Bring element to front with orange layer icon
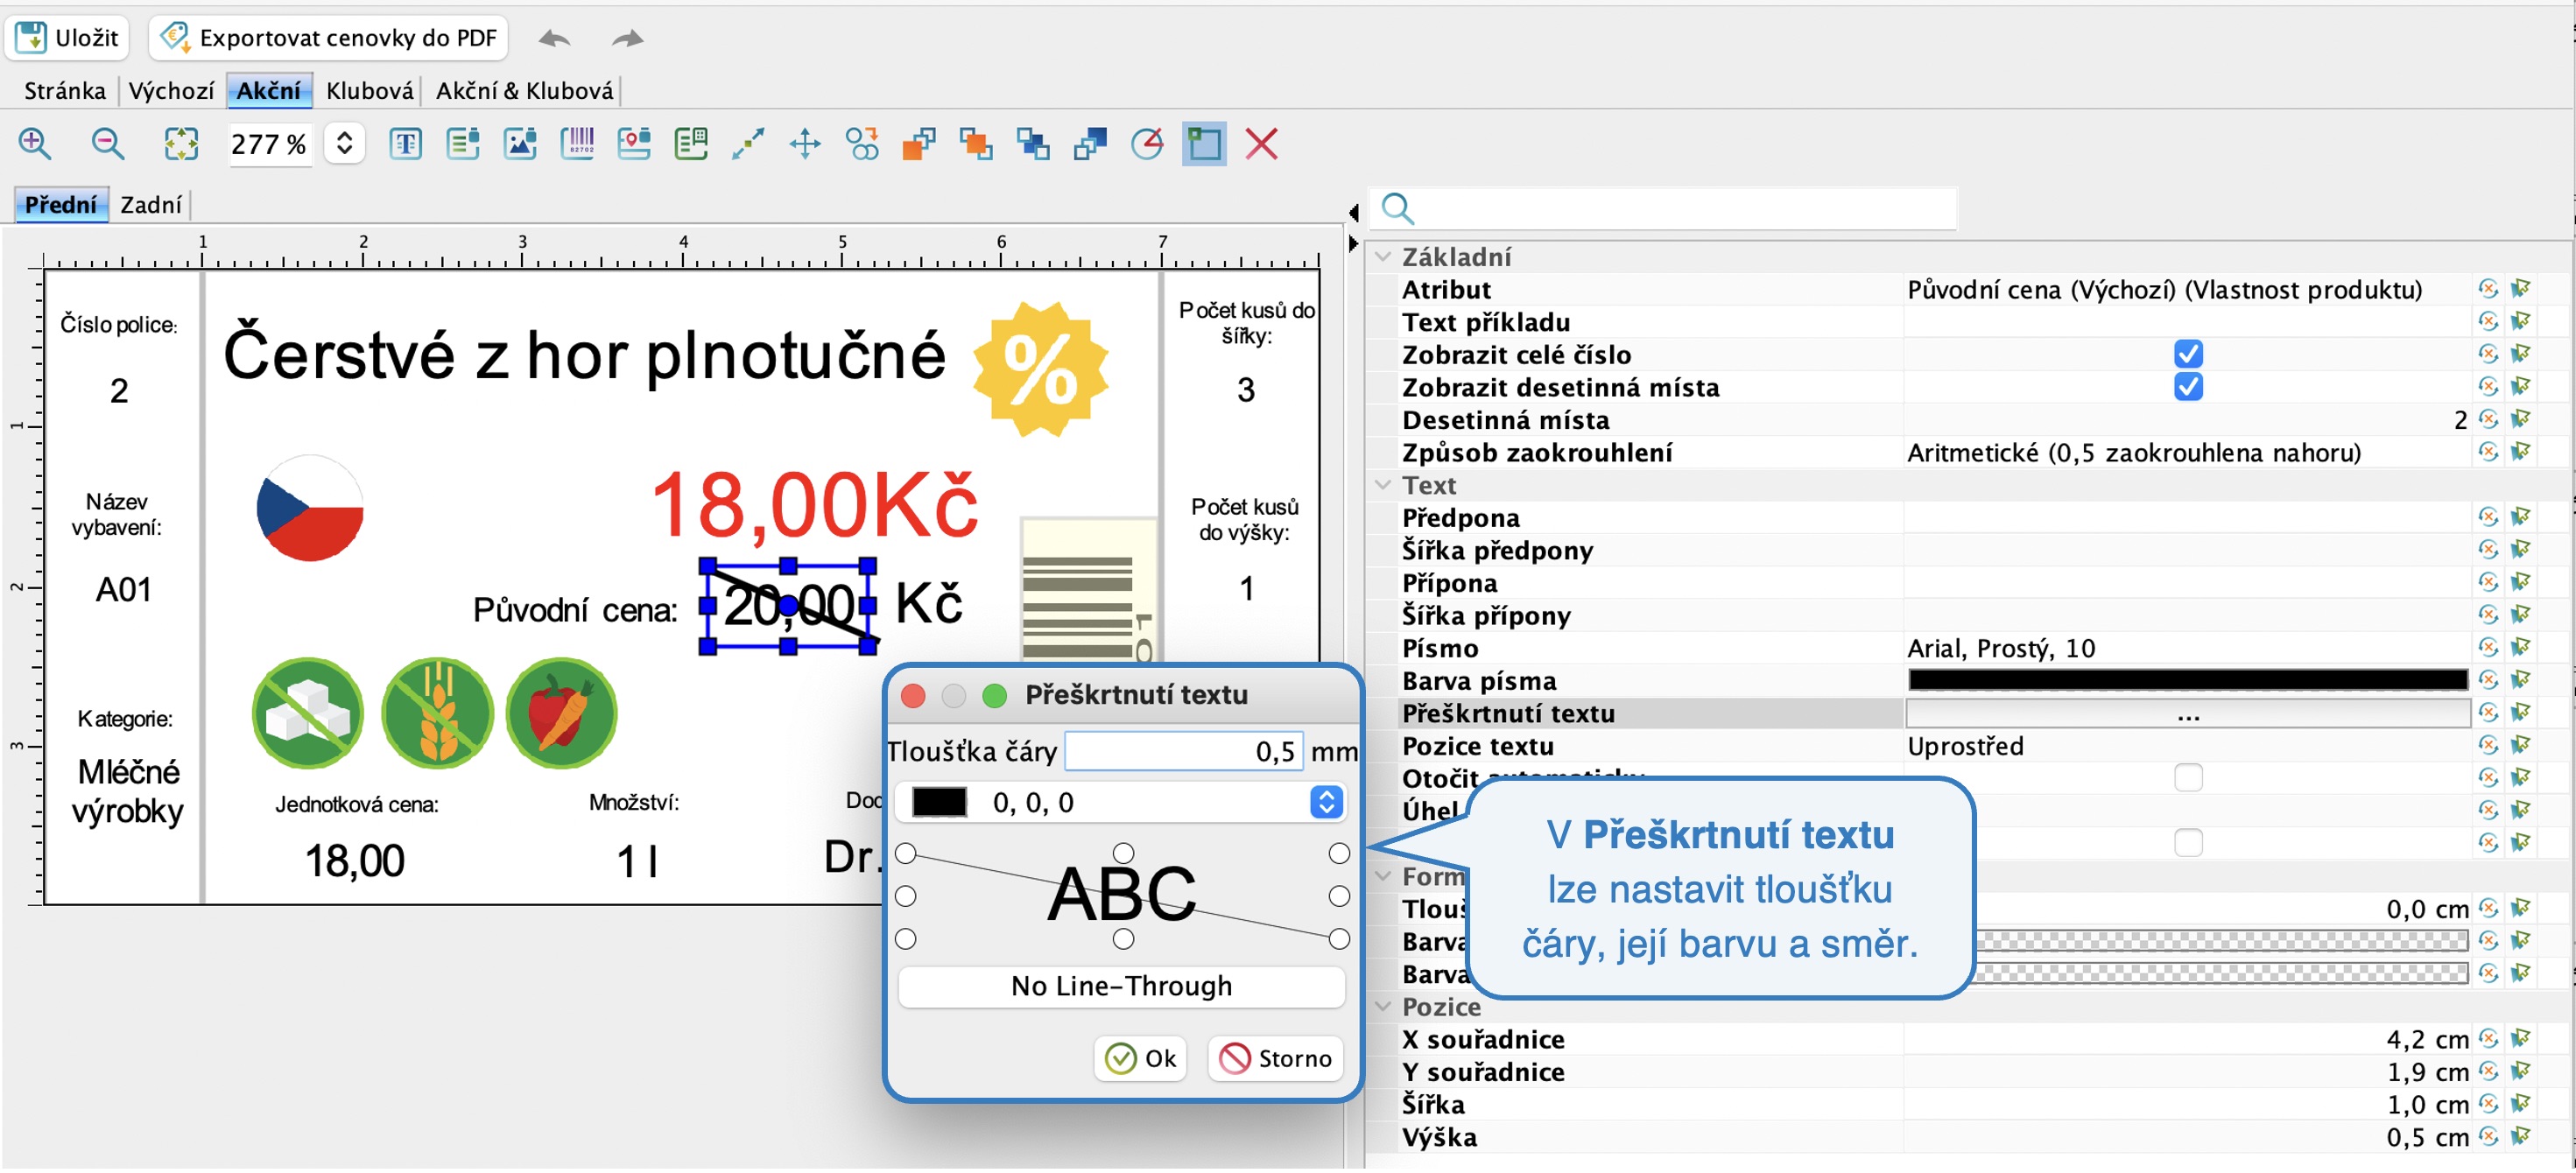The width and height of the screenshot is (2576, 1173). coord(919,144)
